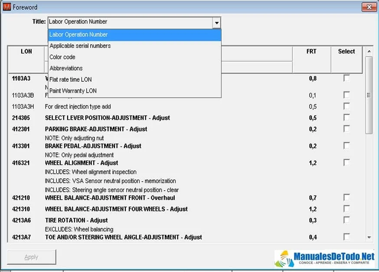Screen dimensions: 379x272
Task: Click 'WHEEL BALANCE-ADJUSTMENT FOUR WHEELS - Adjust' text
Action: (x=116, y=209)
